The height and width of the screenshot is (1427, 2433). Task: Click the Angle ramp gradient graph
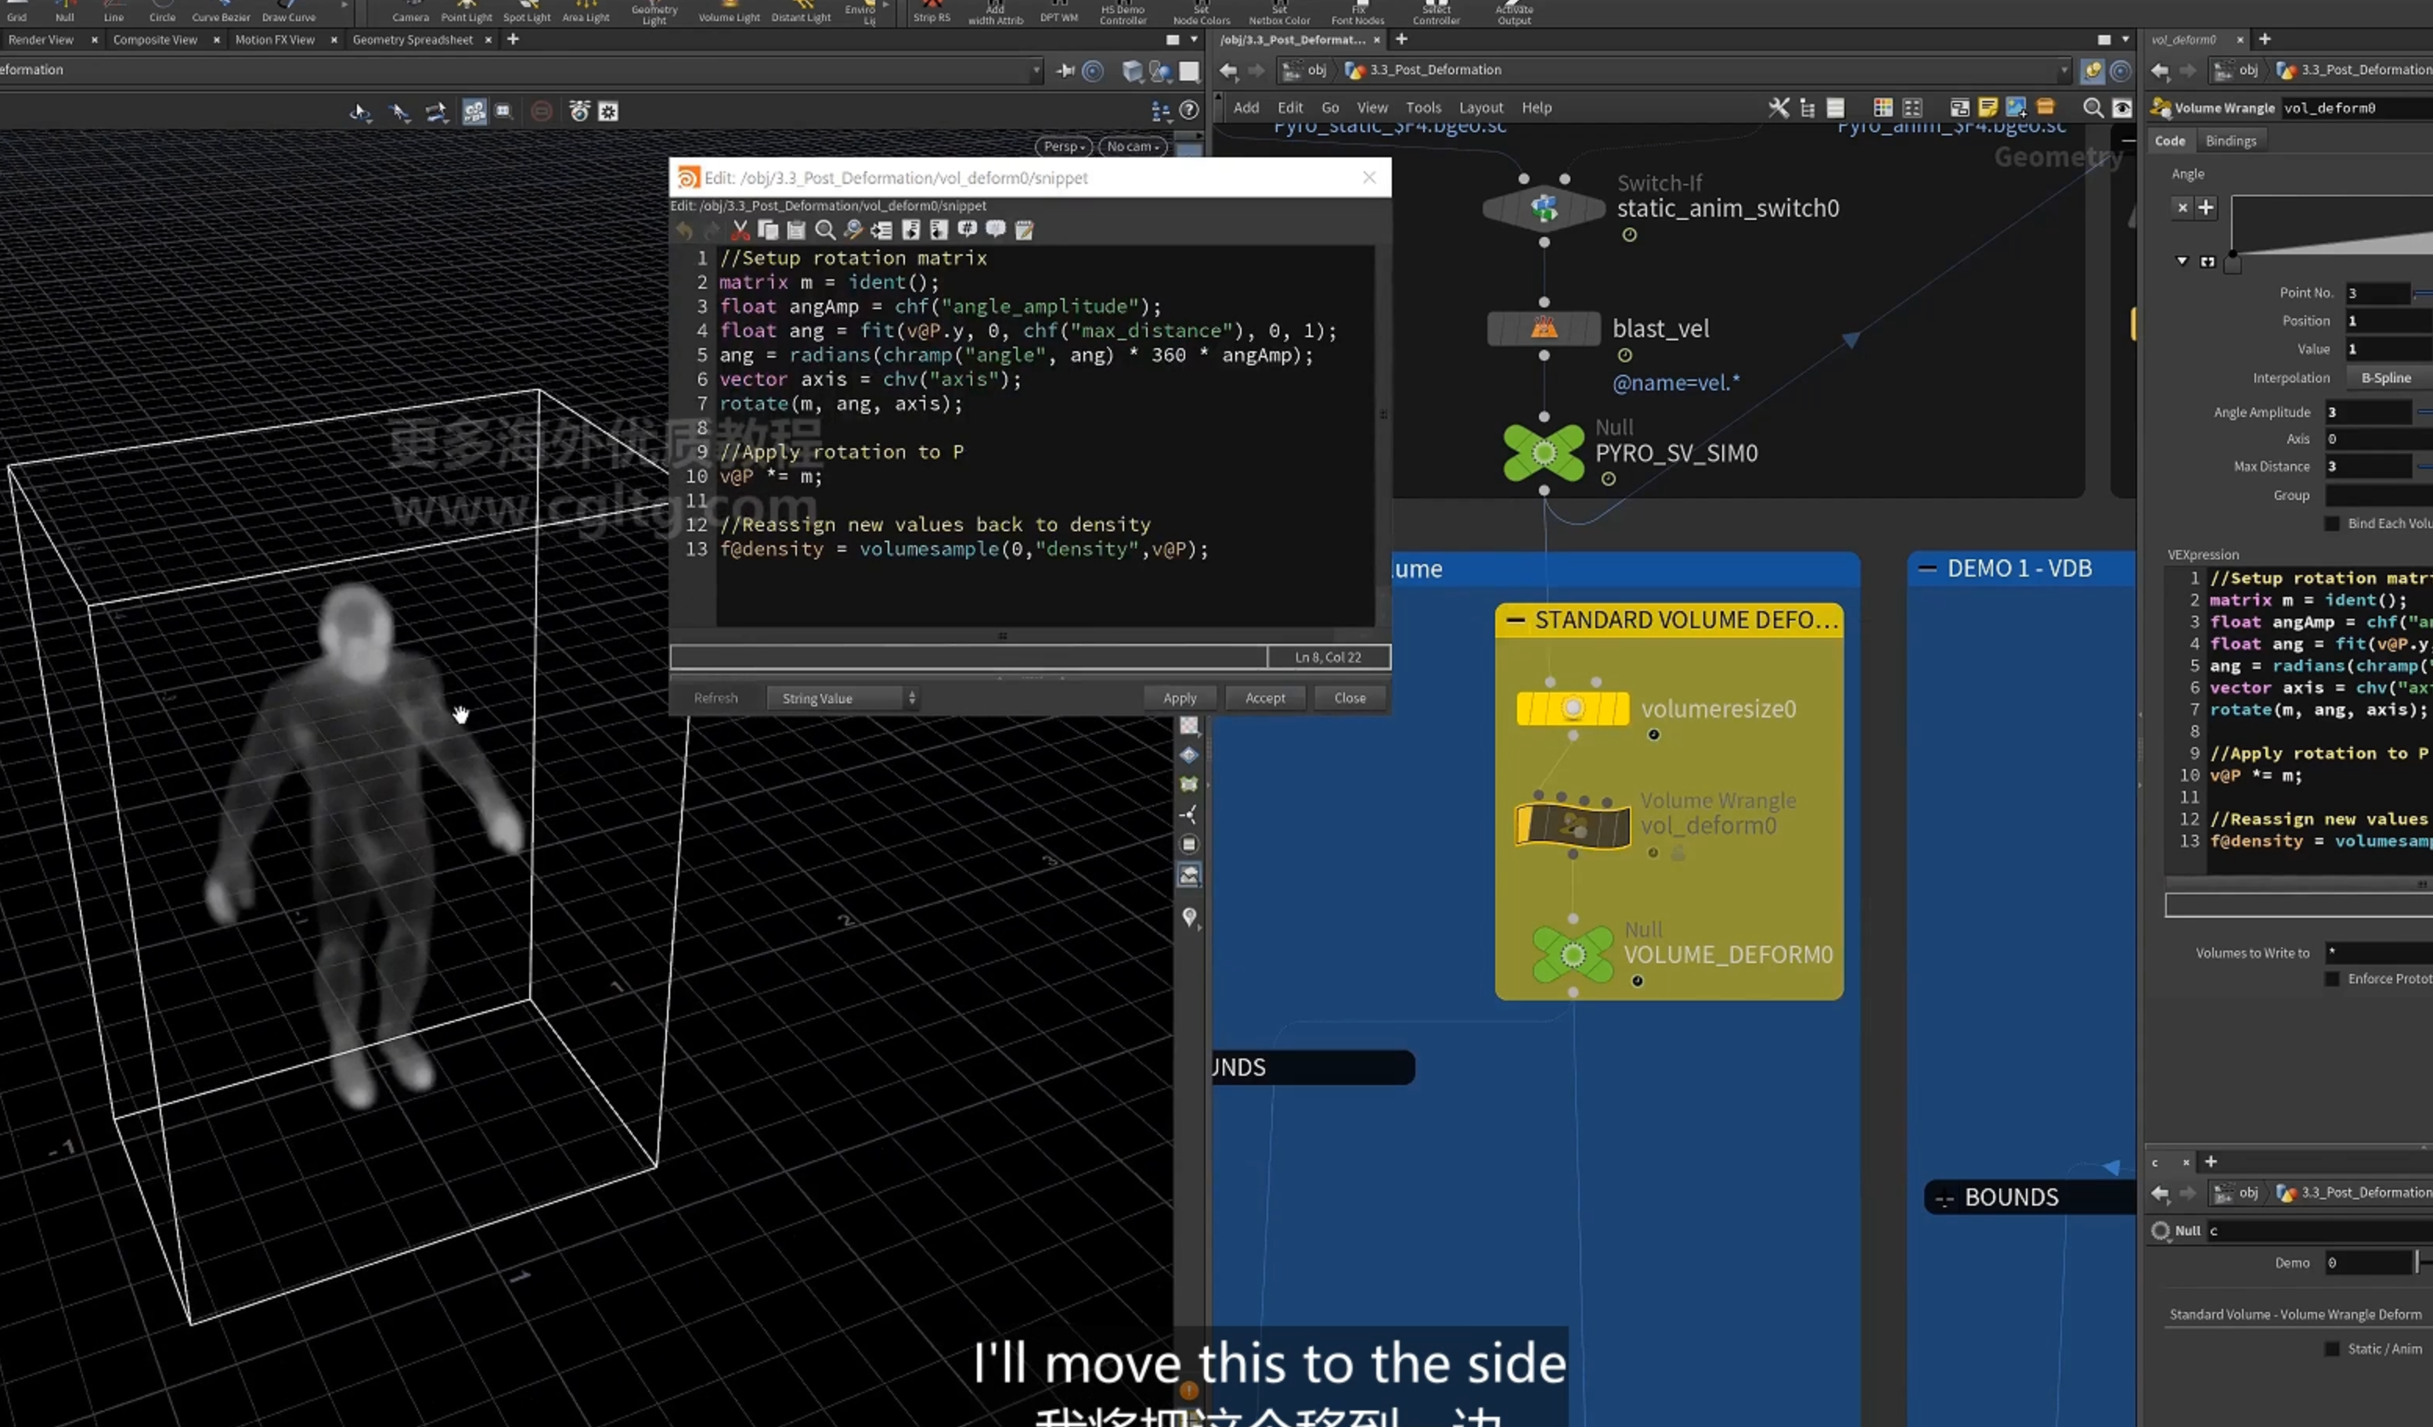[2331, 226]
